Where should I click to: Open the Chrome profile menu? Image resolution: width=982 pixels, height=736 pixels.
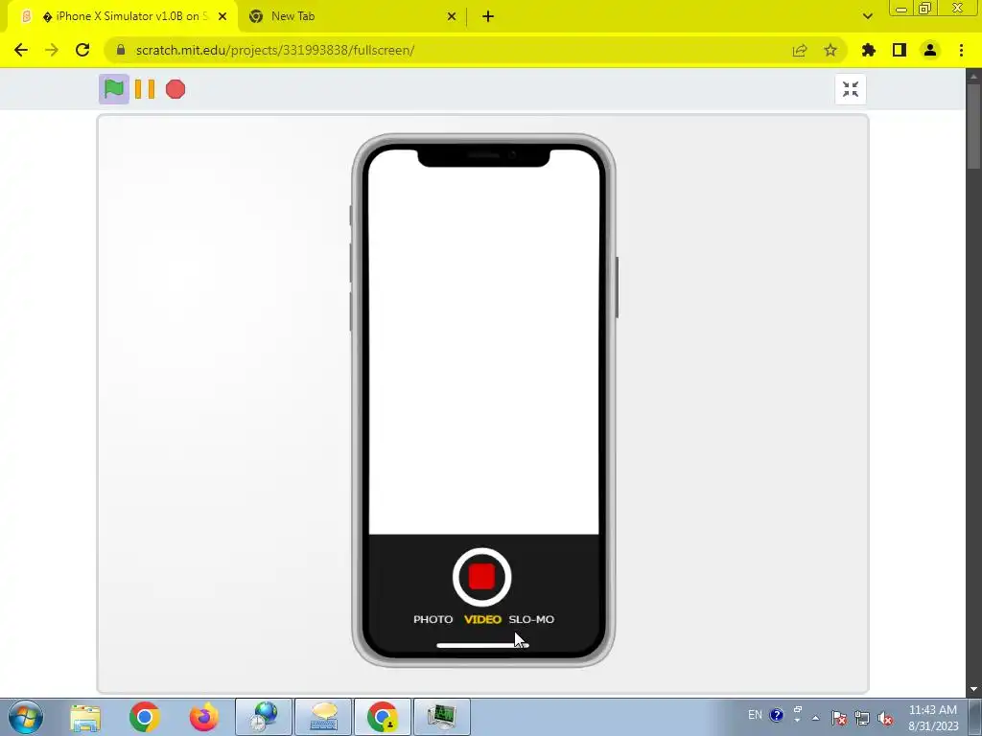click(930, 50)
